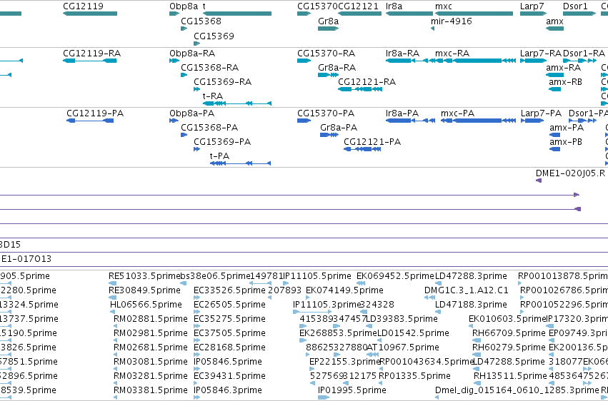The width and height of the screenshot is (608, 401).
Task: Click the Gr8a gene label
Action: 328,21
